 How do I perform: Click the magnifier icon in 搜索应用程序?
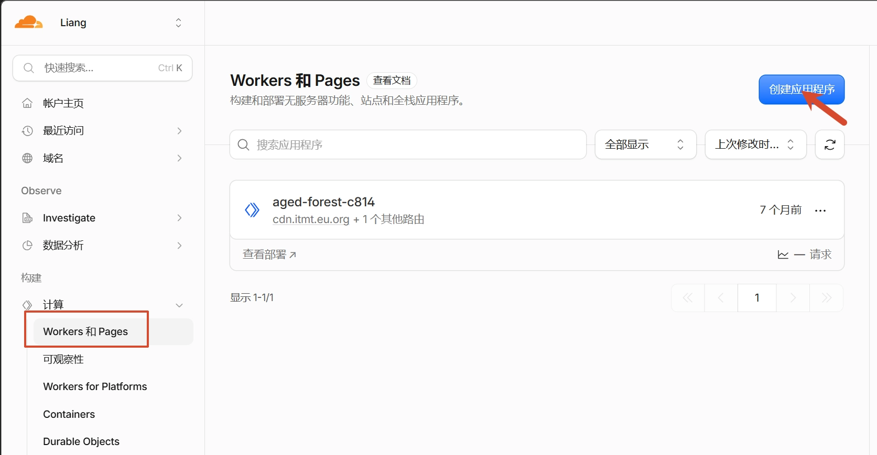(x=243, y=145)
